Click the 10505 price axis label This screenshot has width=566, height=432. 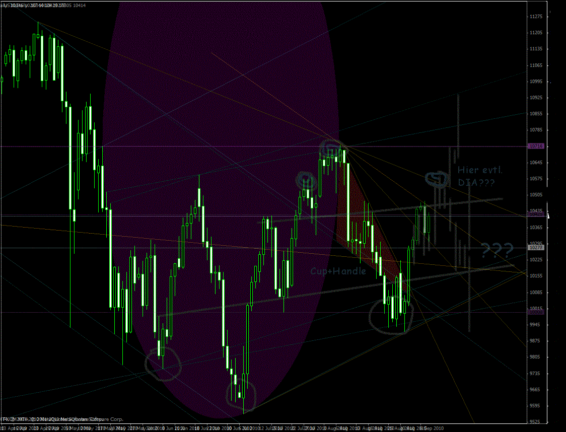[x=536, y=195]
